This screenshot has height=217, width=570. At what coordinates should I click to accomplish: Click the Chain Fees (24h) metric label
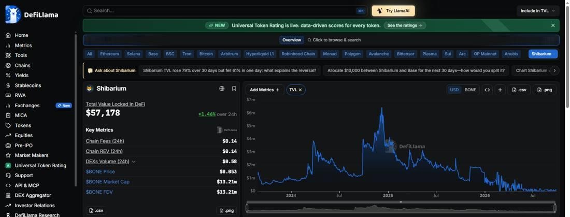105,141
